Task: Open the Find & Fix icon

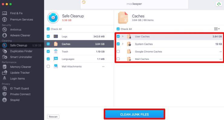Action: tap(5, 13)
